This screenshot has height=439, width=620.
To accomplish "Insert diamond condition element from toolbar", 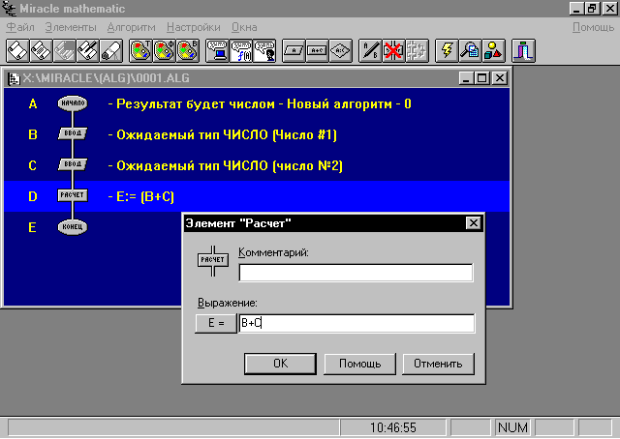I will 339,48.
